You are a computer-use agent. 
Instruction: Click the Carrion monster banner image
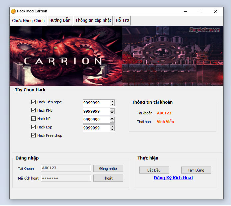(x=66, y=56)
